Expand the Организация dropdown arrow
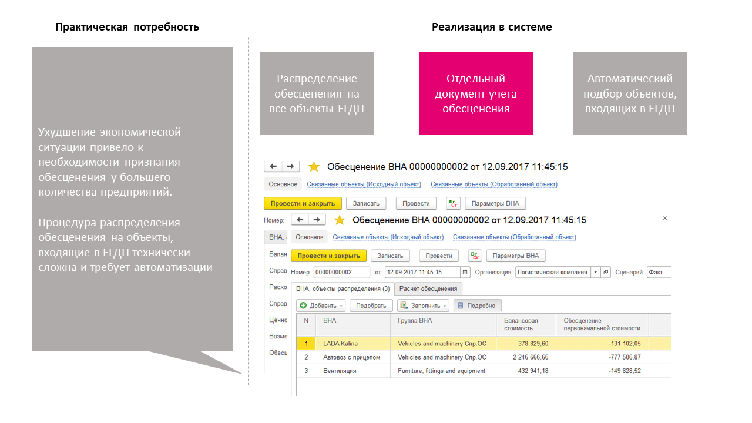This screenshot has height=423, width=752. pos(596,272)
